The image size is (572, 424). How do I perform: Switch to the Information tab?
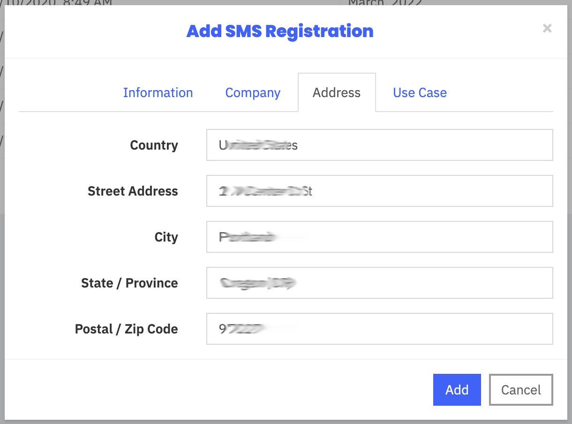158,93
